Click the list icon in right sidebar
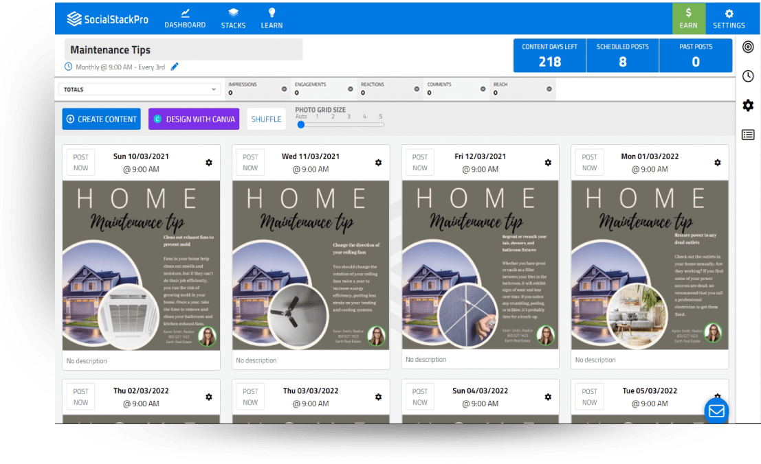This screenshot has height=464, width=761. pos(749,135)
